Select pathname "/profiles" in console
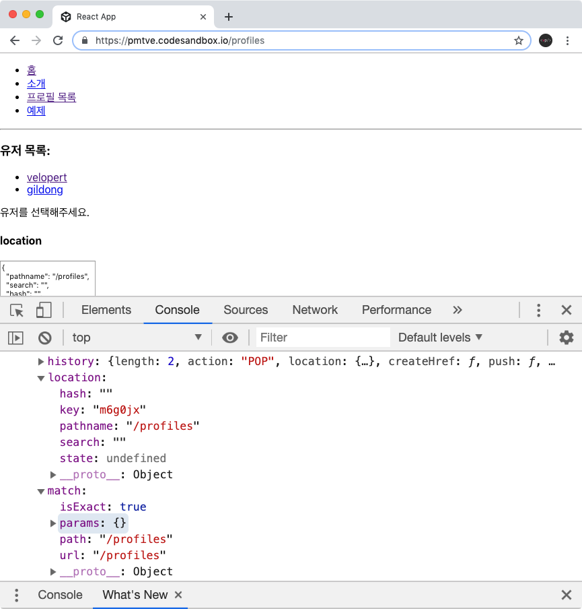The height and width of the screenshot is (609, 582). pos(163,426)
